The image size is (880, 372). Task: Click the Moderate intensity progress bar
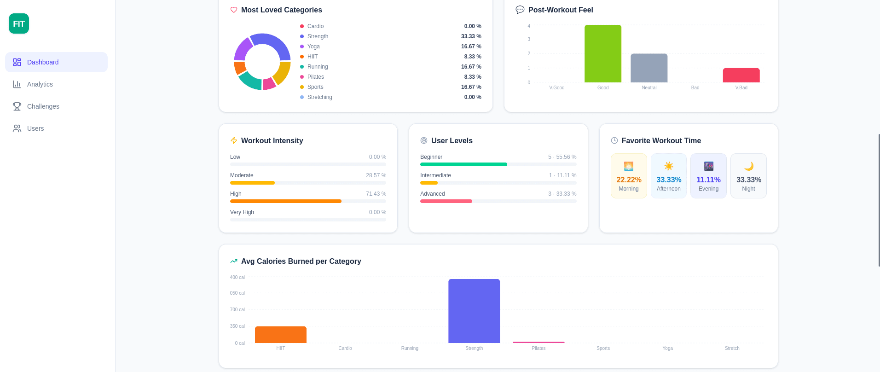pos(308,183)
